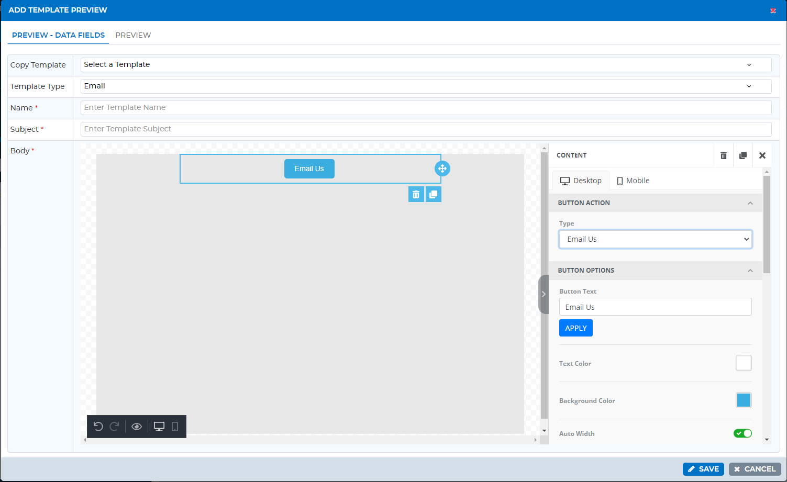
Task: Turn off the Auto Width switch
Action: [742, 433]
